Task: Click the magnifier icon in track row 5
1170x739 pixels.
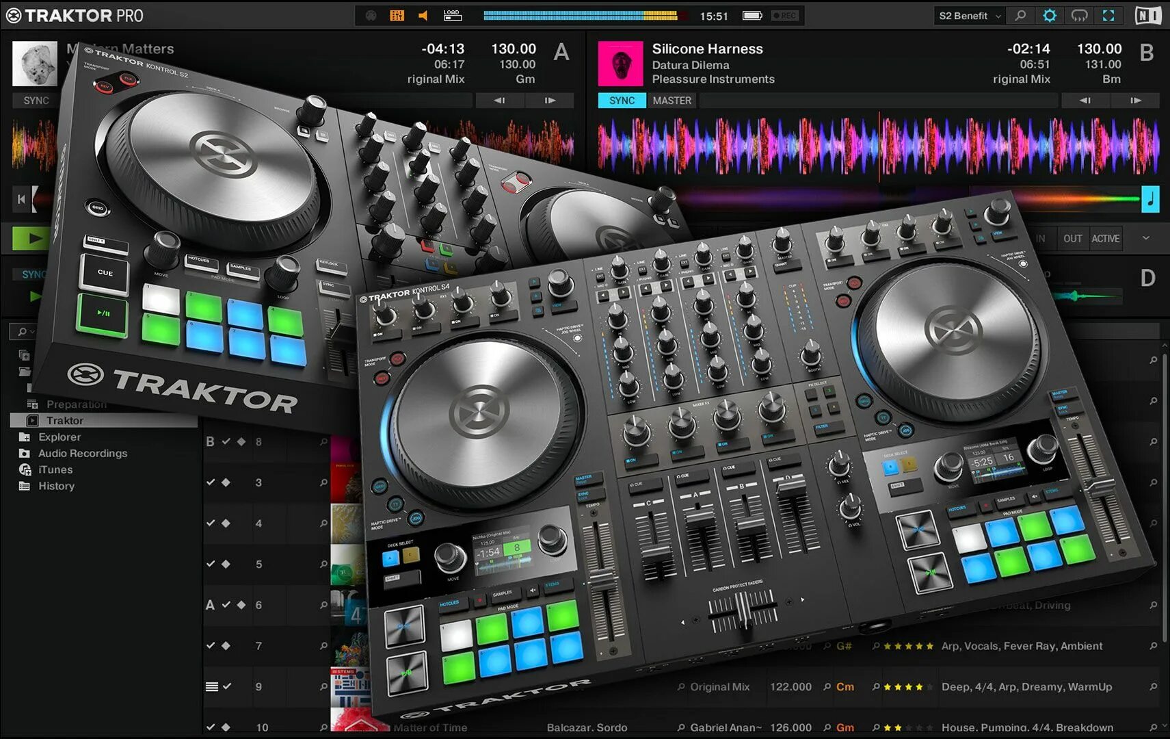Action: [x=323, y=565]
